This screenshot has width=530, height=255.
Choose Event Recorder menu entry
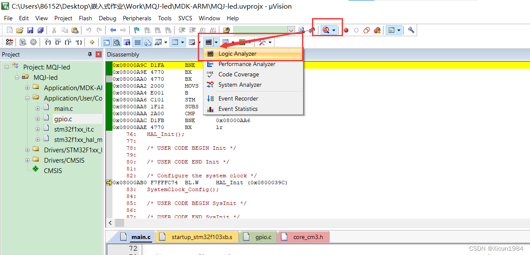point(253,98)
